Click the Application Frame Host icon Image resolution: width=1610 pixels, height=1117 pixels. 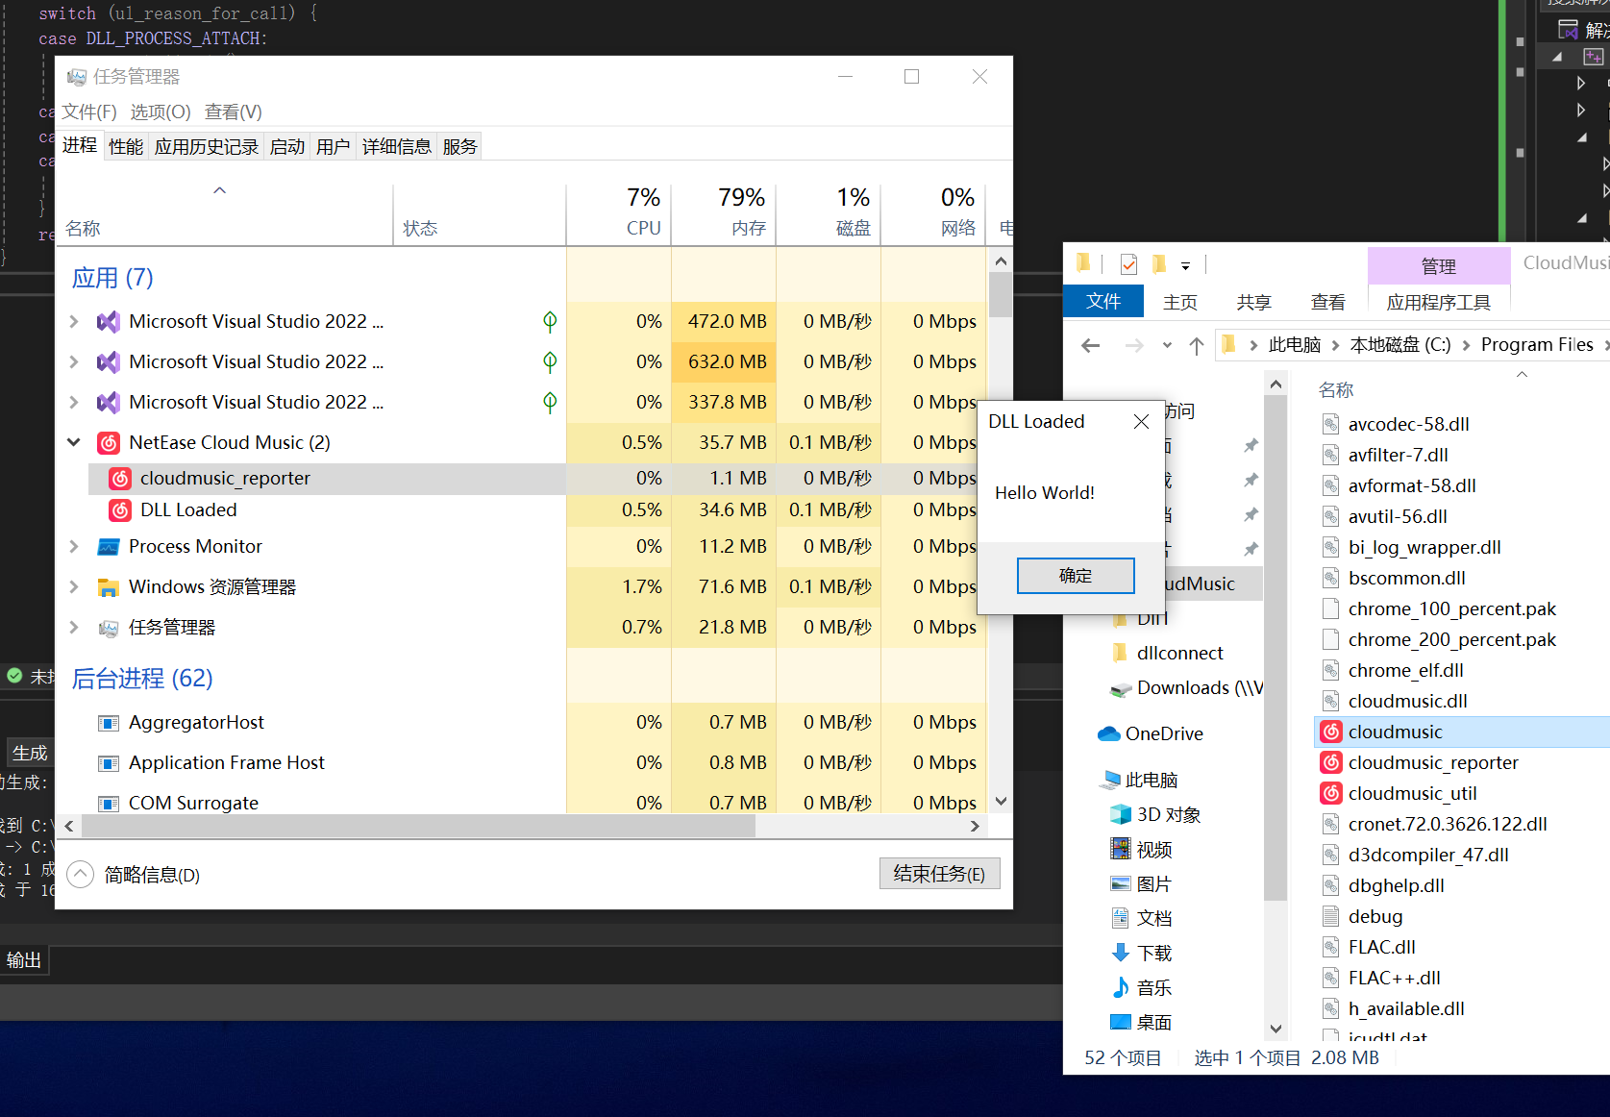click(109, 763)
